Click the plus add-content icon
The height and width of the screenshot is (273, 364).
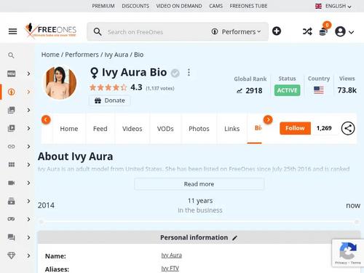tap(277, 31)
